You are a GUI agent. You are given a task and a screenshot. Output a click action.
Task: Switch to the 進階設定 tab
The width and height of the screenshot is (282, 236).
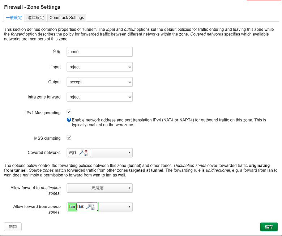point(36,18)
